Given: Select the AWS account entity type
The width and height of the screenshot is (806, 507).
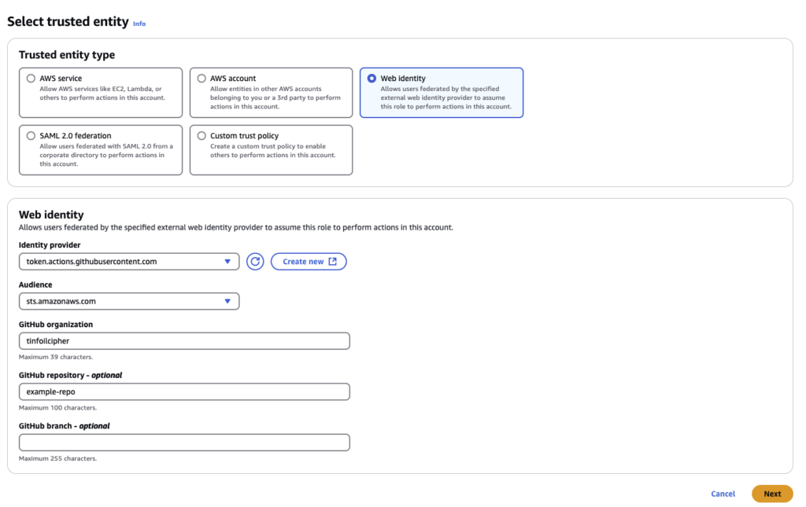Looking at the screenshot, I should (x=202, y=79).
